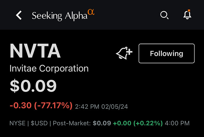Toggle the Following button for NVTA
Screen dimensions: 204x137
coord(166,53)
